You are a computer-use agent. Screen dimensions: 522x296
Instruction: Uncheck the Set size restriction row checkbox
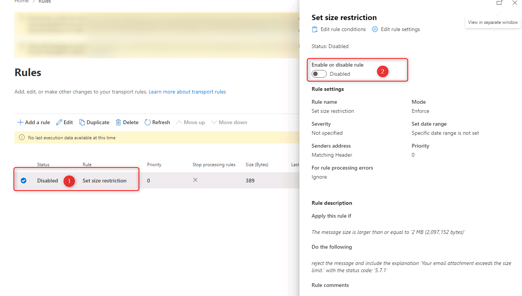[x=24, y=181]
